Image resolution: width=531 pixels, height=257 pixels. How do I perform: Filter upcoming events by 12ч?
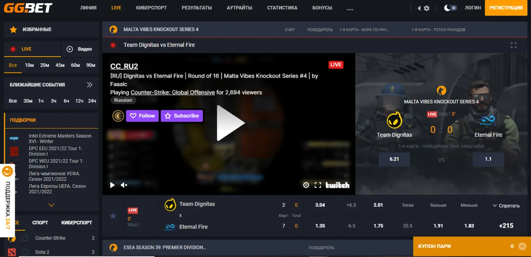coord(79,101)
